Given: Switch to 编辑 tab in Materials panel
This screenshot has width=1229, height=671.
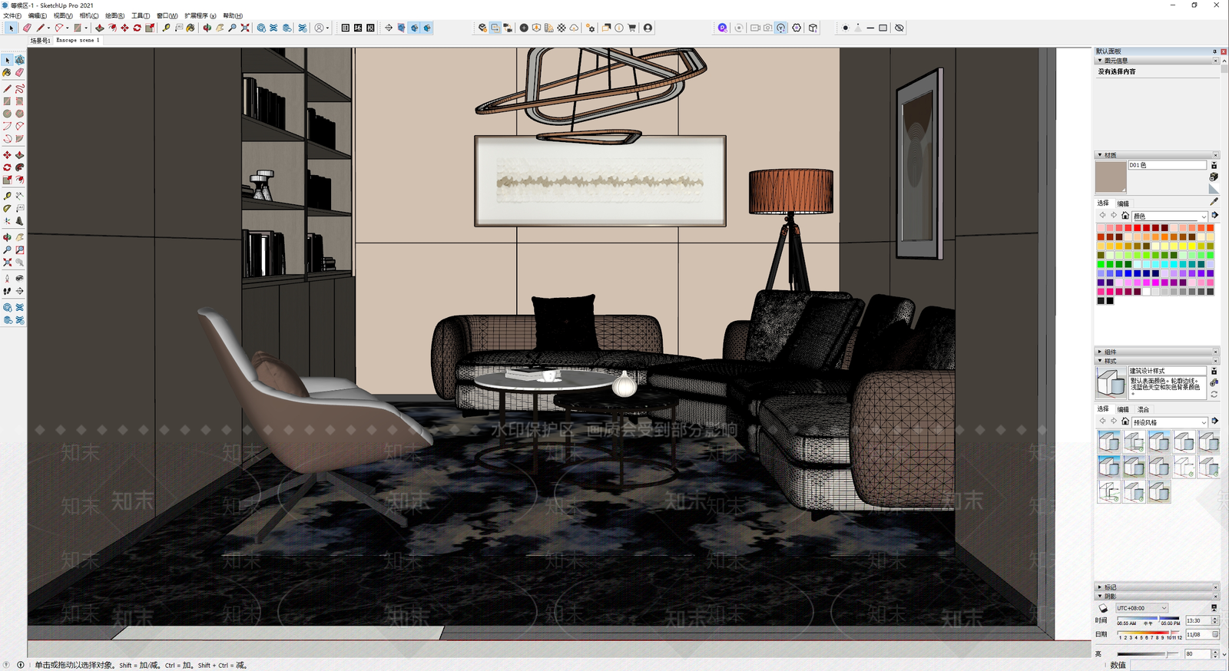Looking at the screenshot, I should point(1123,203).
